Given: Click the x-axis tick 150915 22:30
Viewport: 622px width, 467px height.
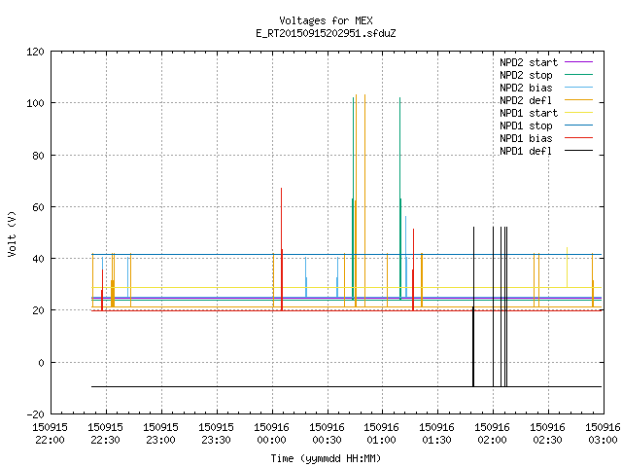Looking at the screenshot, I should click(x=106, y=434).
